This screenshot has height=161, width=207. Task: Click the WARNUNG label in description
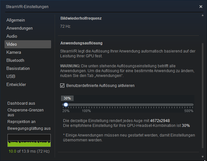point(70,66)
